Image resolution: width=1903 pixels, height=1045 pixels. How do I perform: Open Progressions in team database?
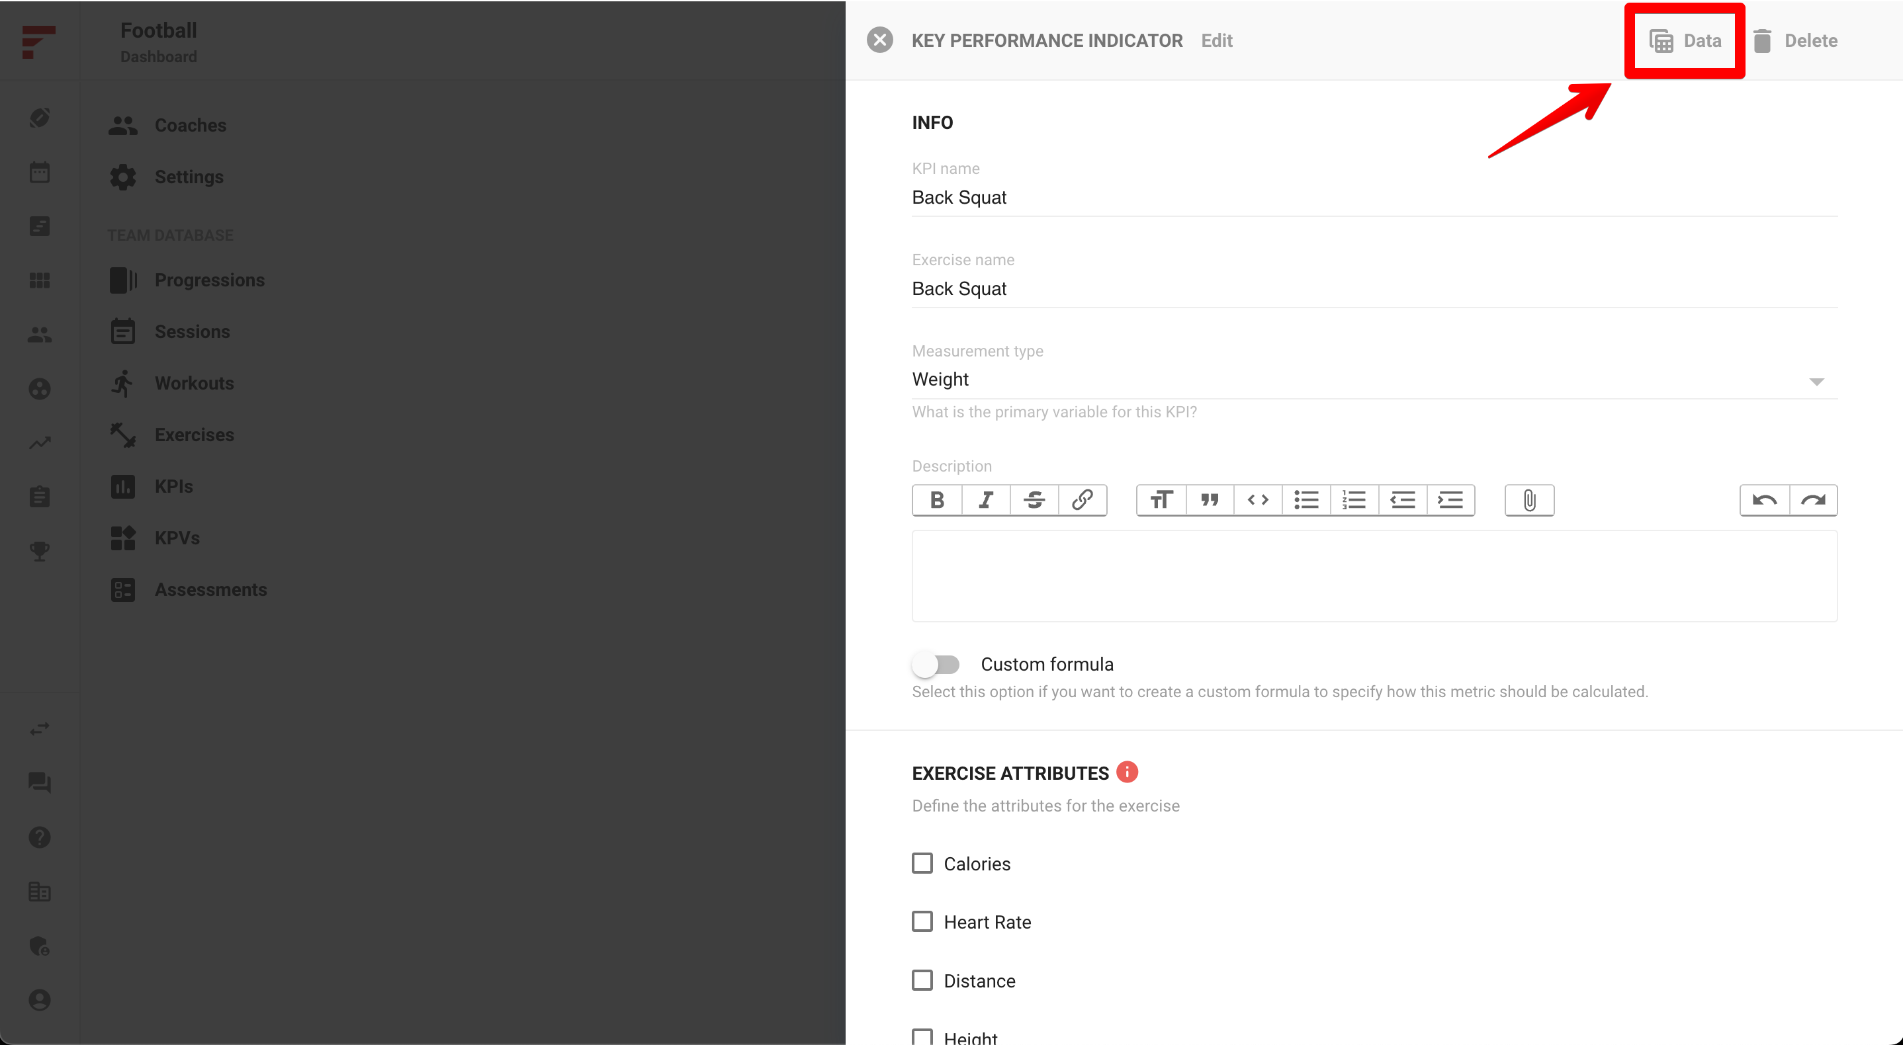186,280
